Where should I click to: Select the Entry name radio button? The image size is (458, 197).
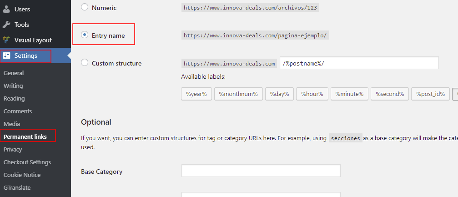coord(85,35)
